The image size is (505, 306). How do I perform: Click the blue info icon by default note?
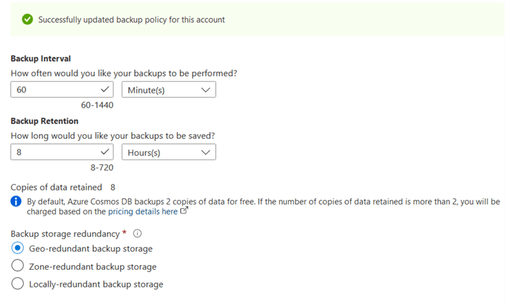point(17,202)
